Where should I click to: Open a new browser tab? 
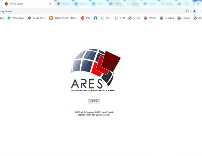click(x=59, y=4)
